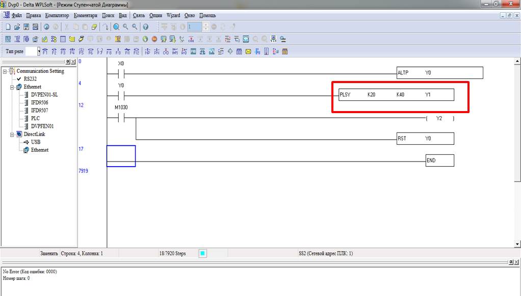Image resolution: width=521 pixels, height=296 pixels.
Task: Click the New file icon
Action: click(8, 26)
